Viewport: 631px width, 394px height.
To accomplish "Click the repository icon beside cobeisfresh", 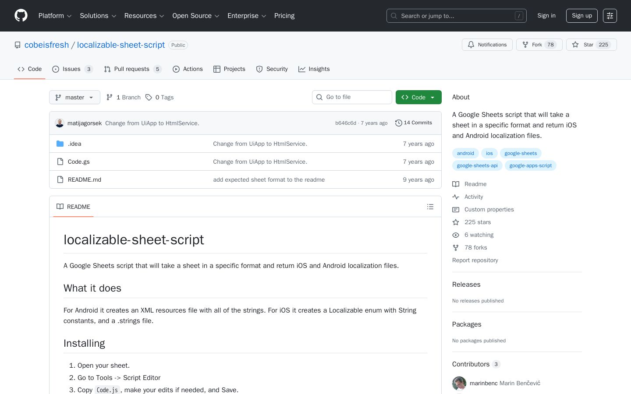I will click(18, 45).
